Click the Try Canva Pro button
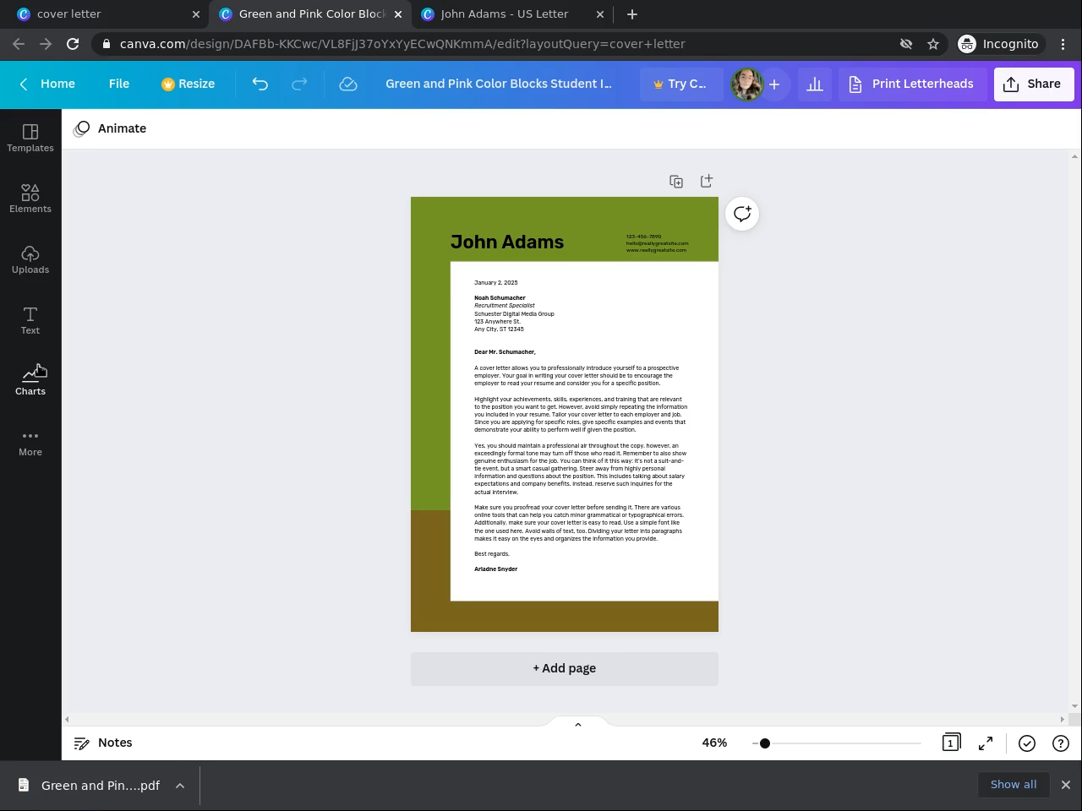The height and width of the screenshot is (811, 1082). 680,84
